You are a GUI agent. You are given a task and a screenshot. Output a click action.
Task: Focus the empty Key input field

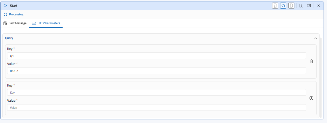(x=156, y=93)
